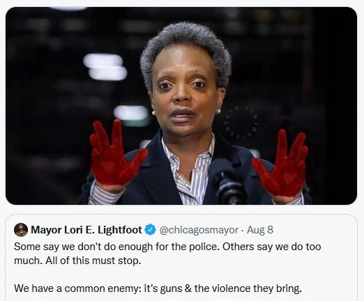Click the 'All of this must stop.' text
364x301 pixels.
pos(93,261)
